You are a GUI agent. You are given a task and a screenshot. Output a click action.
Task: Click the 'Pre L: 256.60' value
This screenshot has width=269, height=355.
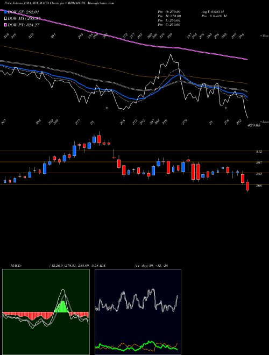(x=169, y=20)
